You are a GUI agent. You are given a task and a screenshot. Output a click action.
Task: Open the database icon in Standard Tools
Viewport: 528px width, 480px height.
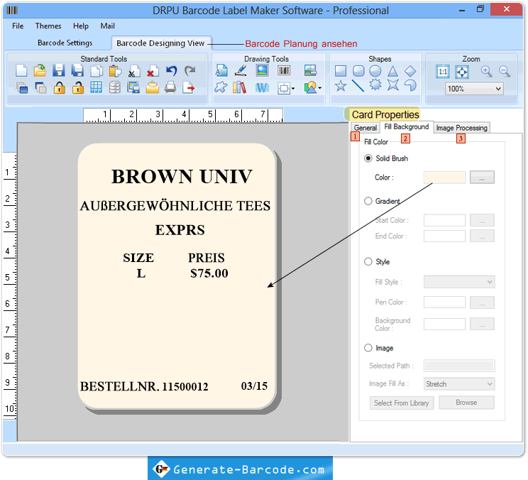pos(115,87)
